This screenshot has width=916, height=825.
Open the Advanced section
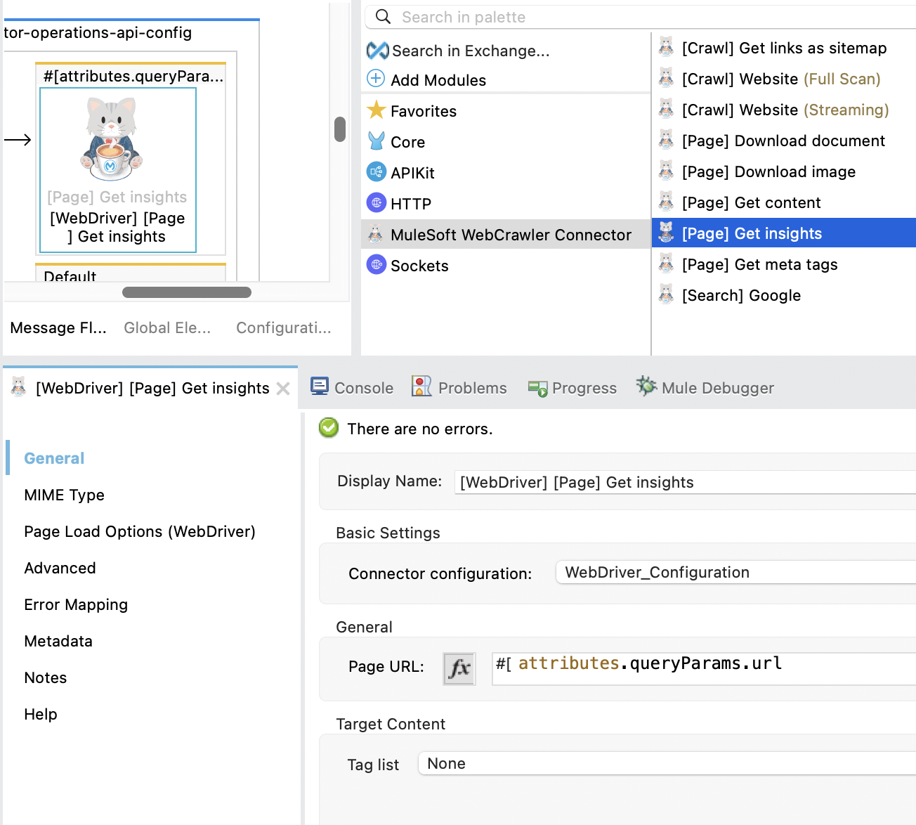[x=60, y=568]
